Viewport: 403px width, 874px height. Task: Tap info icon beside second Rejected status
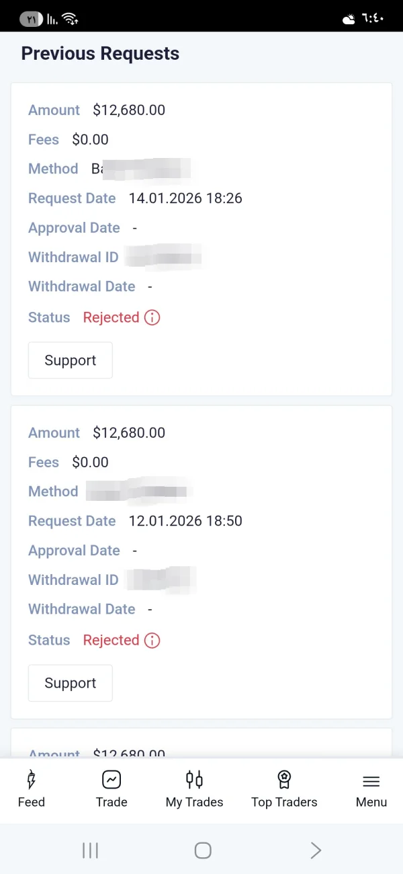[x=152, y=640]
